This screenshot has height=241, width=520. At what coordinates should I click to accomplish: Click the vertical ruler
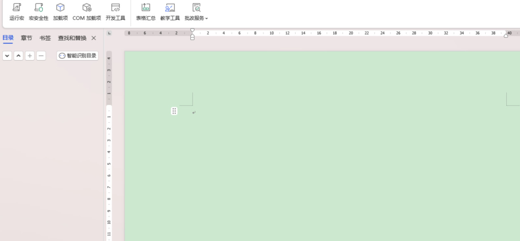click(109, 146)
